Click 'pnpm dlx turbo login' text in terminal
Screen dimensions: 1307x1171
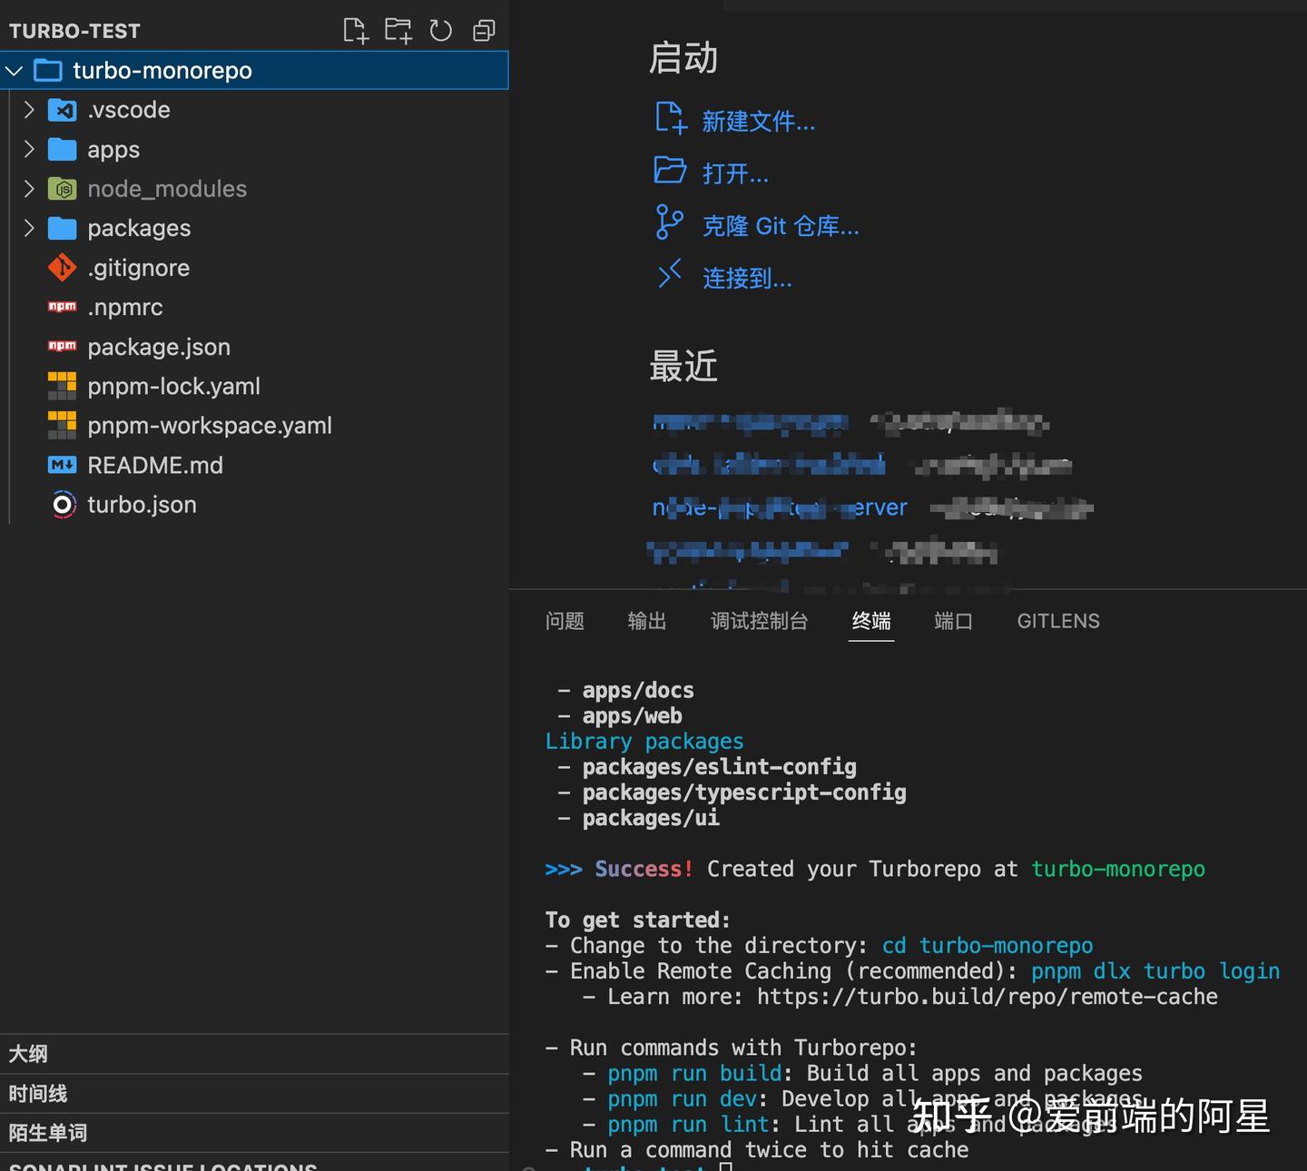pos(1155,971)
